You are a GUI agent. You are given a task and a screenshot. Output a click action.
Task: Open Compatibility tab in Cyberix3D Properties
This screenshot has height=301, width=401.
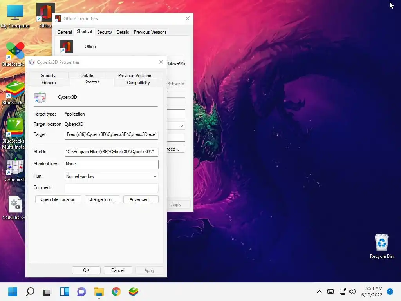138,83
